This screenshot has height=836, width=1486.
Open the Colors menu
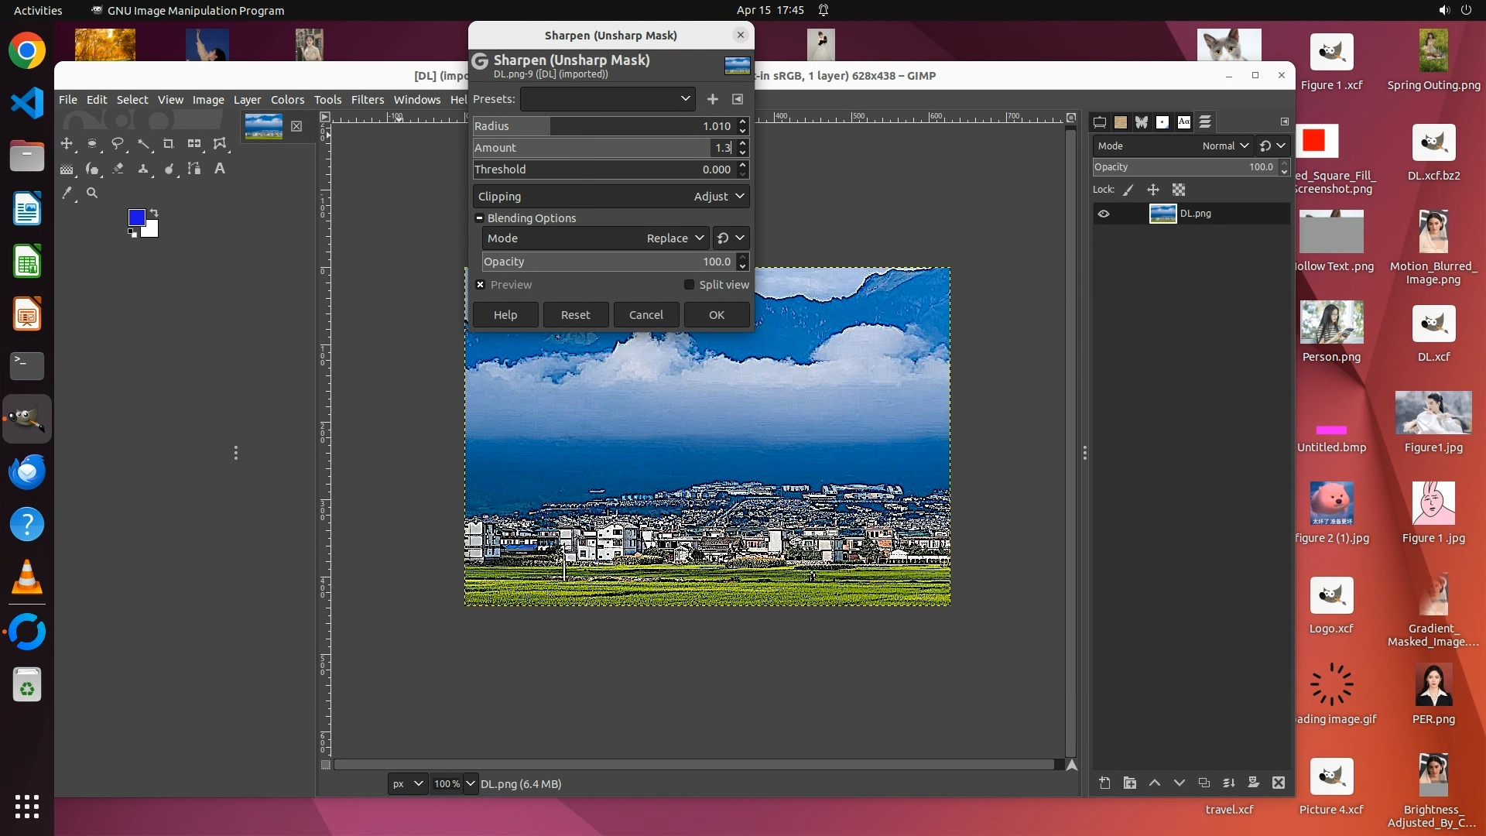(287, 99)
